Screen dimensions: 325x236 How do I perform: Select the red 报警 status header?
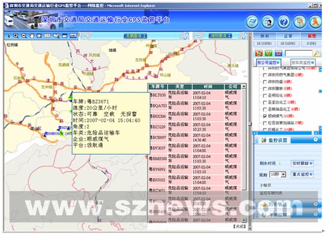(311, 36)
